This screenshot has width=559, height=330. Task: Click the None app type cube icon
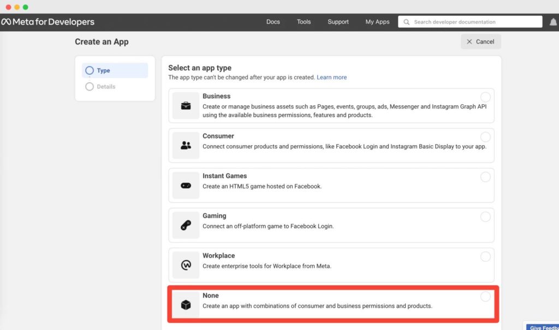186,304
